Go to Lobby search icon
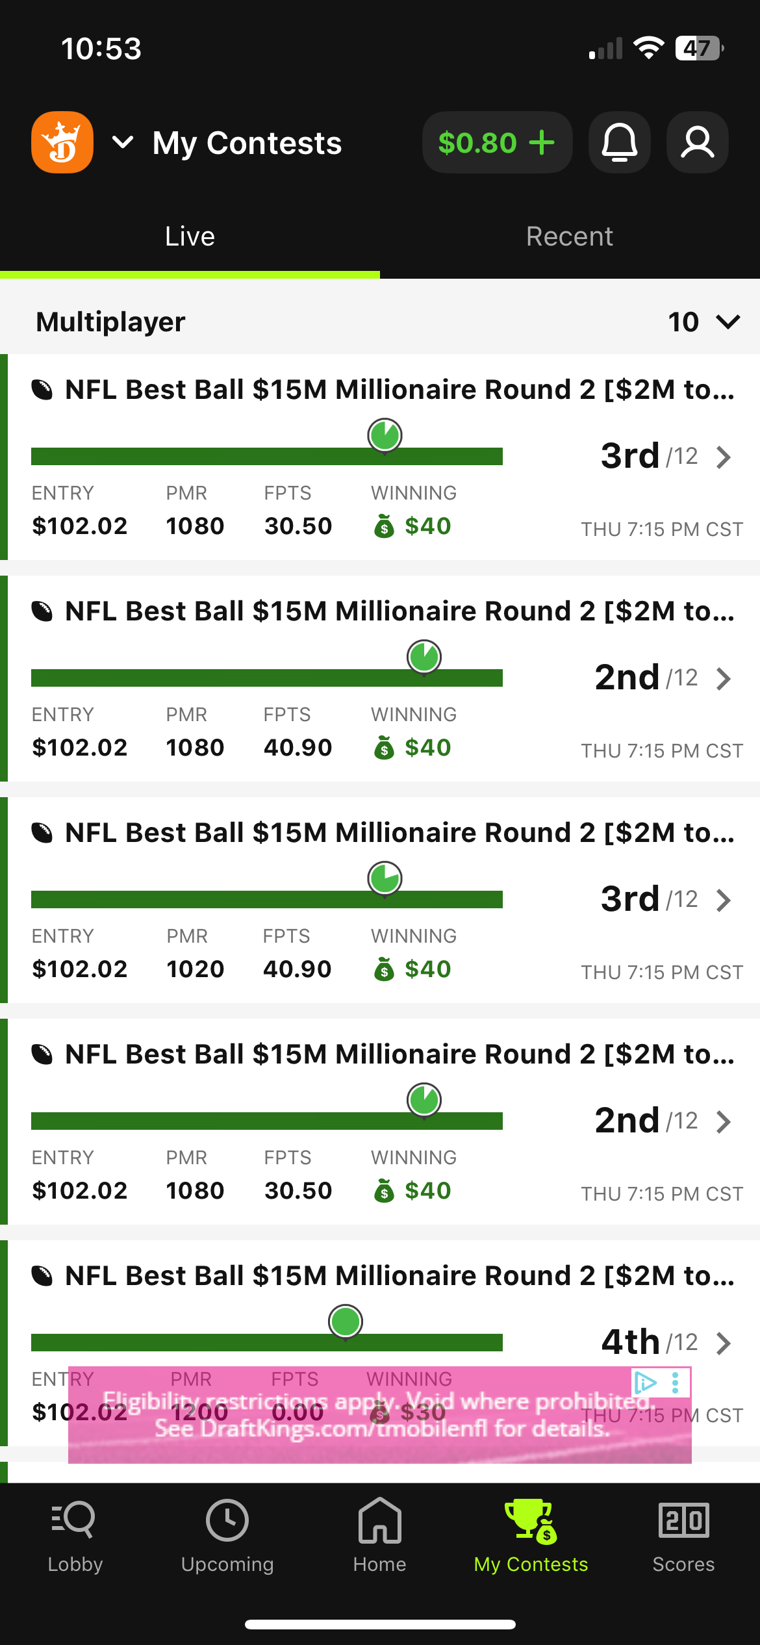The width and height of the screenshot is (760, 1645). coord(75,1520)
